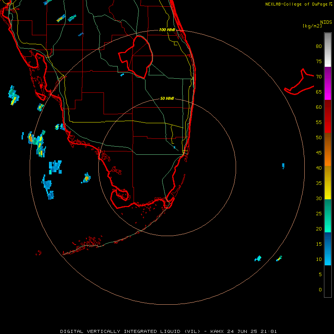Click the color scale value 15
This screenshot has height=334, width=334.
(319, 244)
